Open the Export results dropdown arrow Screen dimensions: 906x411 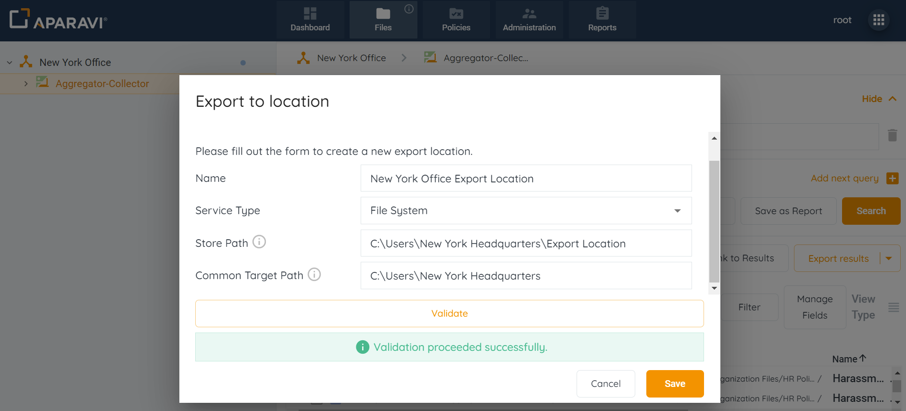click(x=889, y=258)
